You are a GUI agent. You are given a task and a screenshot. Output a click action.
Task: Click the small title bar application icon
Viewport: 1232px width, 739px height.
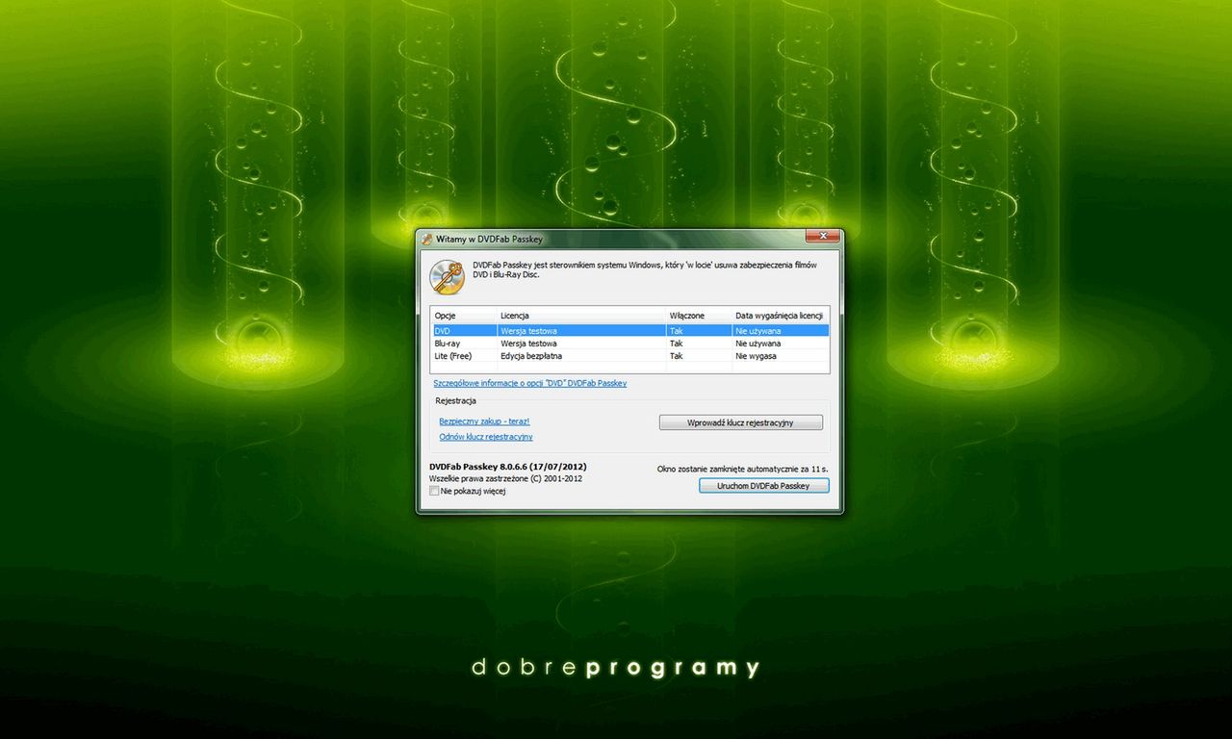point(426,239)
